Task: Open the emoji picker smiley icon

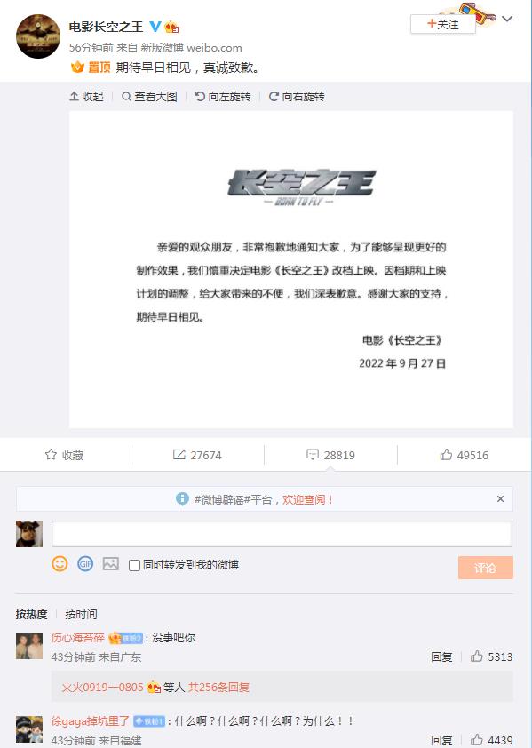Action: (x=60, y=564)
